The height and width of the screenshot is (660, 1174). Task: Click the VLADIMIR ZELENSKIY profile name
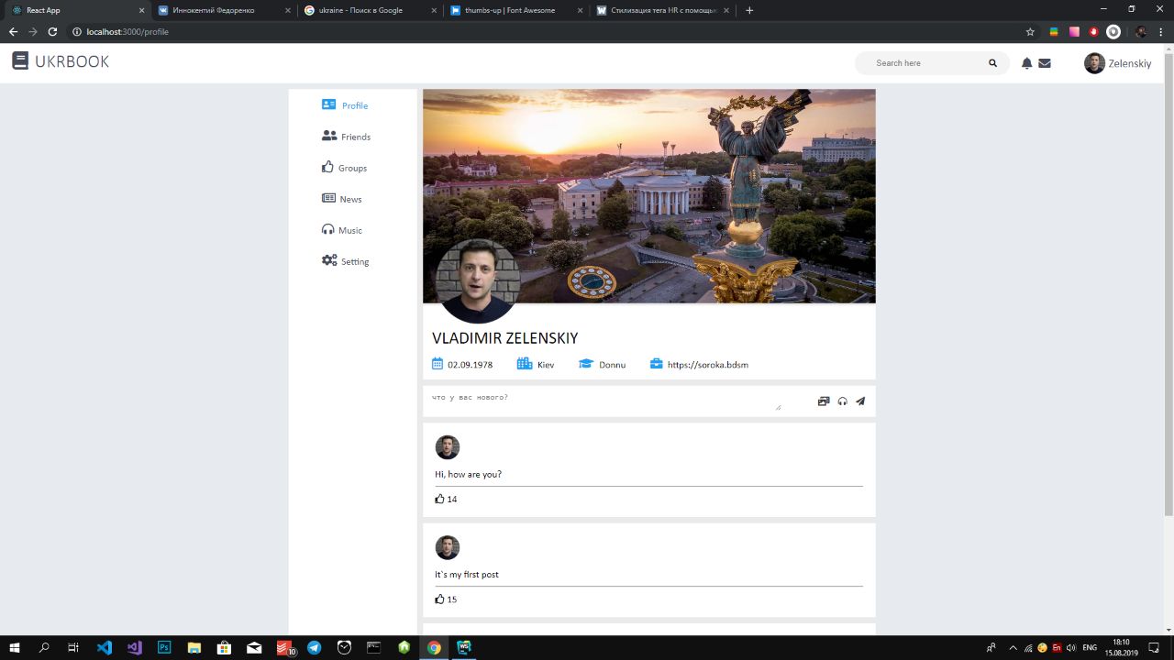505,338
